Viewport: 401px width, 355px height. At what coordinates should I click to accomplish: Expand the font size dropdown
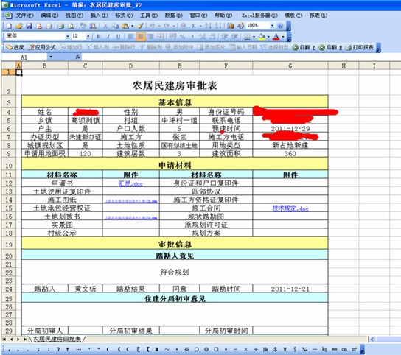[x=88, y=37]
